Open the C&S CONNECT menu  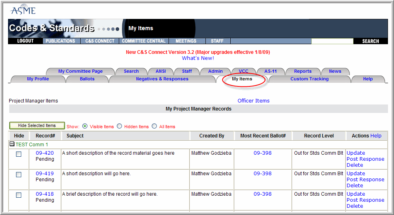pyautogui.click(x=100, y=41)
